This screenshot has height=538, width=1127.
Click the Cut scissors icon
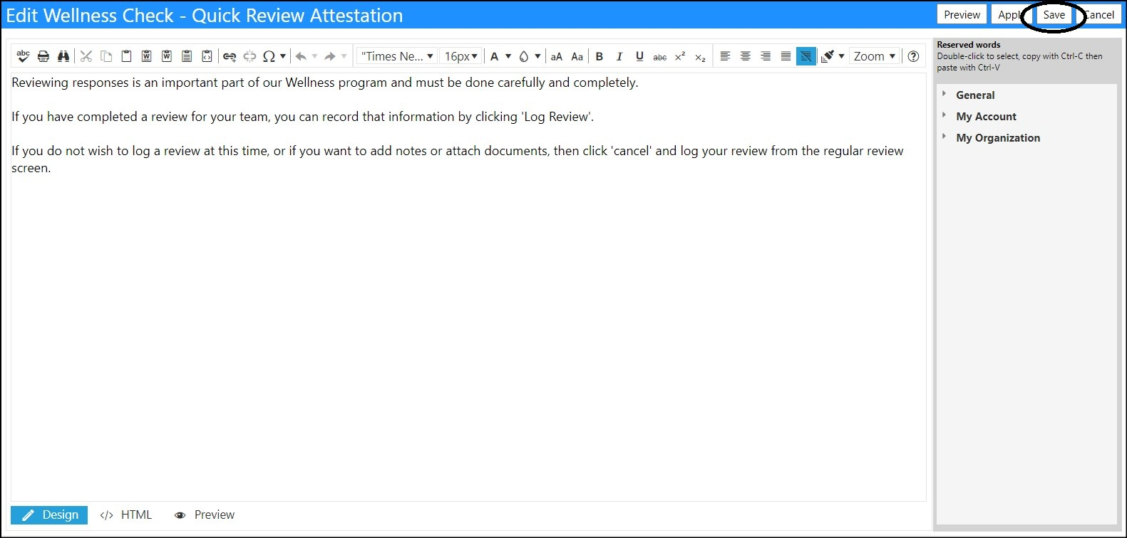click(x=86, y=56)
